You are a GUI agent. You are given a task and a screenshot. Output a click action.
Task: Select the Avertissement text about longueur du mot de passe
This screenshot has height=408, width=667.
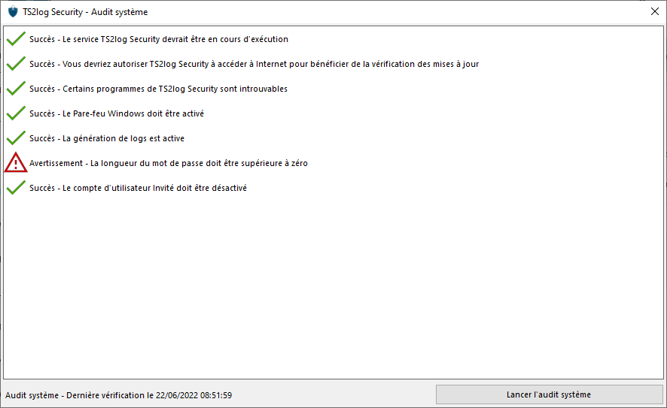169,163
